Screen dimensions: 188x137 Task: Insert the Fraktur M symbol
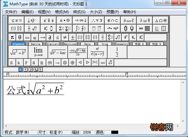tap(50, 63)
